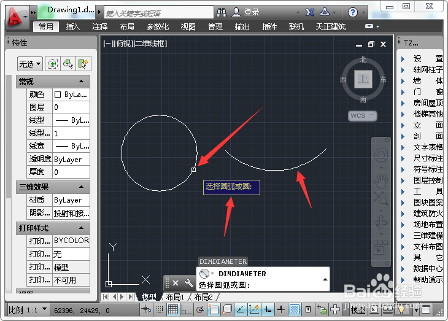This screenshot has width=448, height=321.
Task: Toggle Snap Mode in status bar
Action: coord(160,309)
